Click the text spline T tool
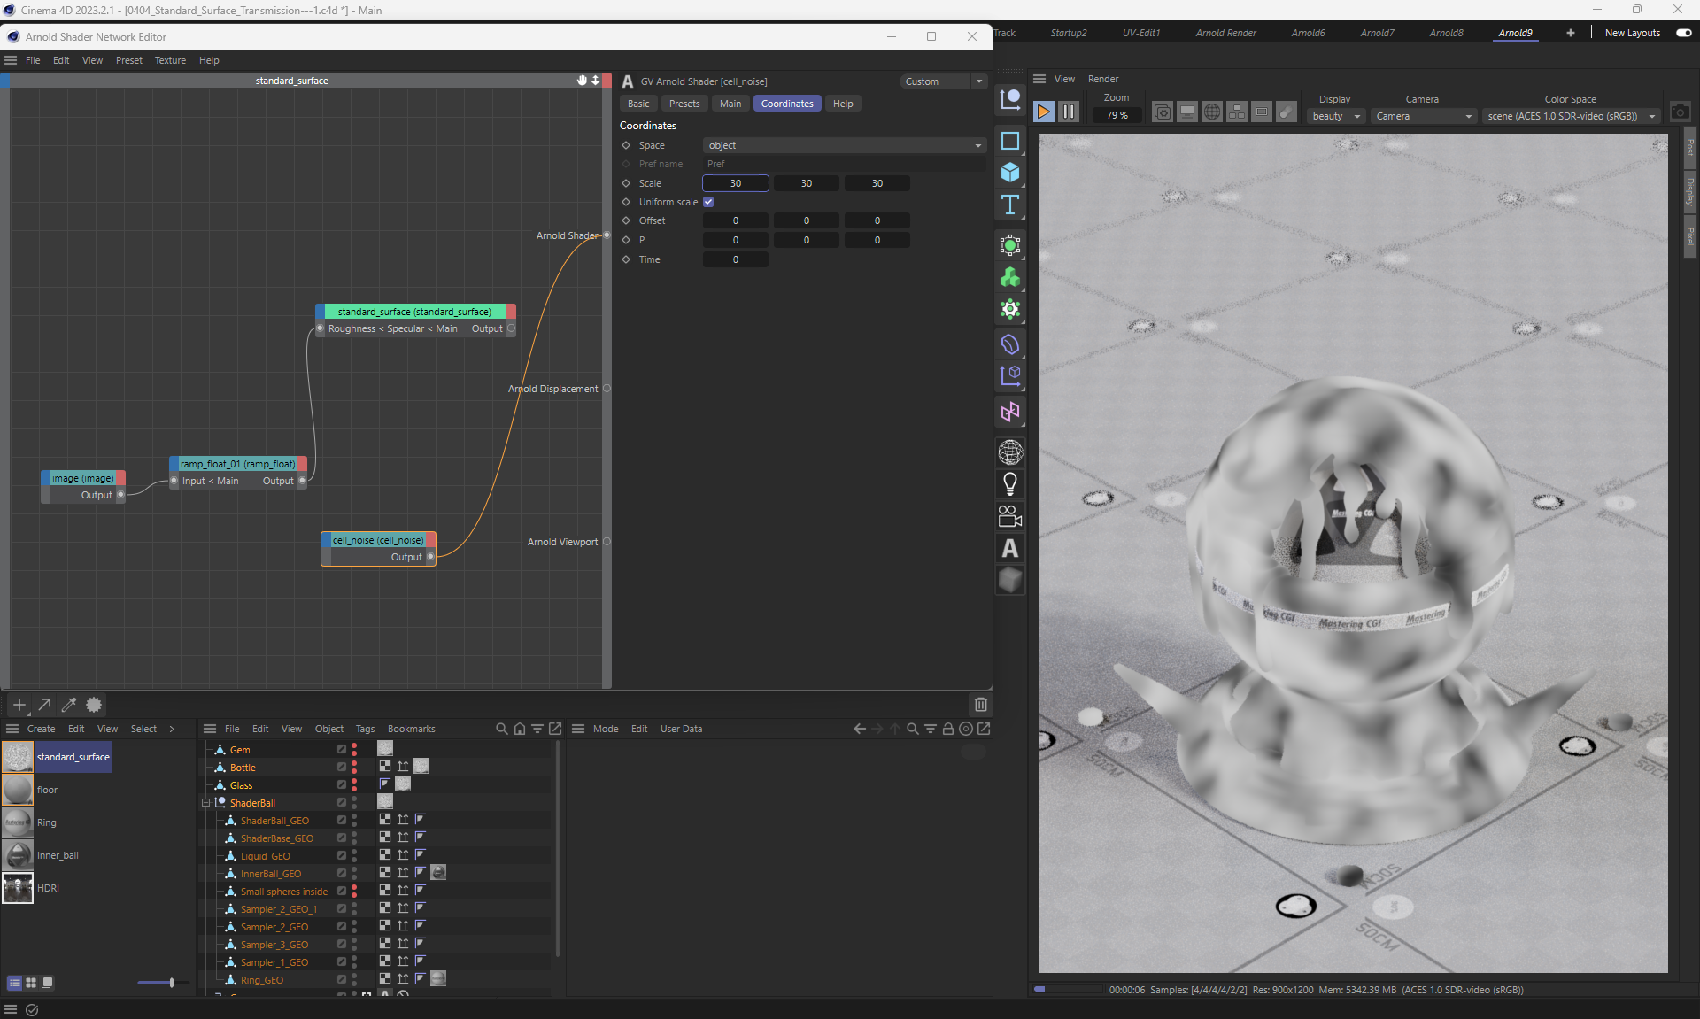Viewport: 1700px width, 1019px height. (x=1010, y=205)
